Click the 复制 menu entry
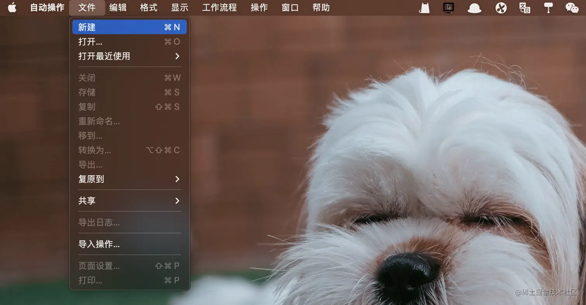 [x=129, y=107]
